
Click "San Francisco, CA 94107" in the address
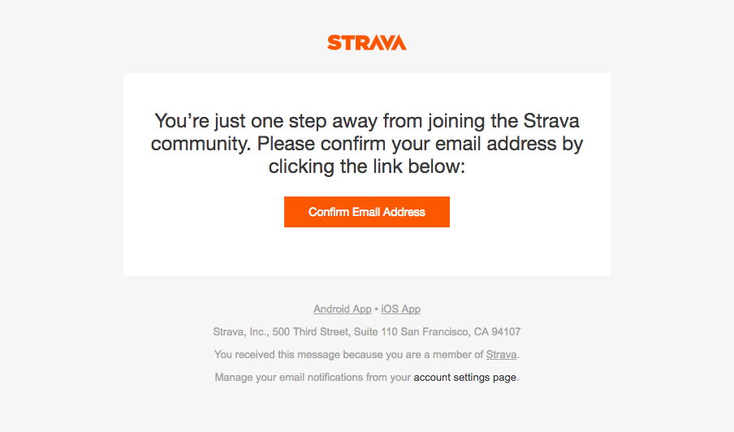coord(460,332)
